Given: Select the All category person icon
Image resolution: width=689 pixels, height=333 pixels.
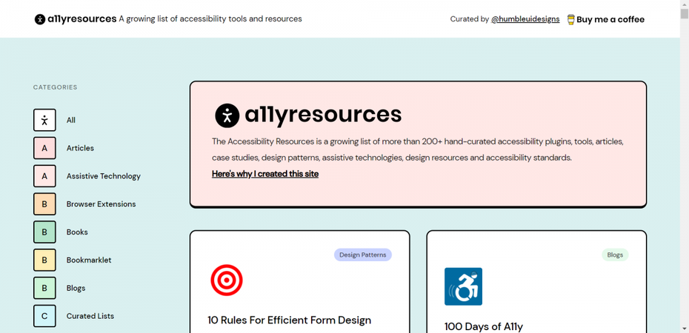Looking at the screenshot, I should 44,120.
